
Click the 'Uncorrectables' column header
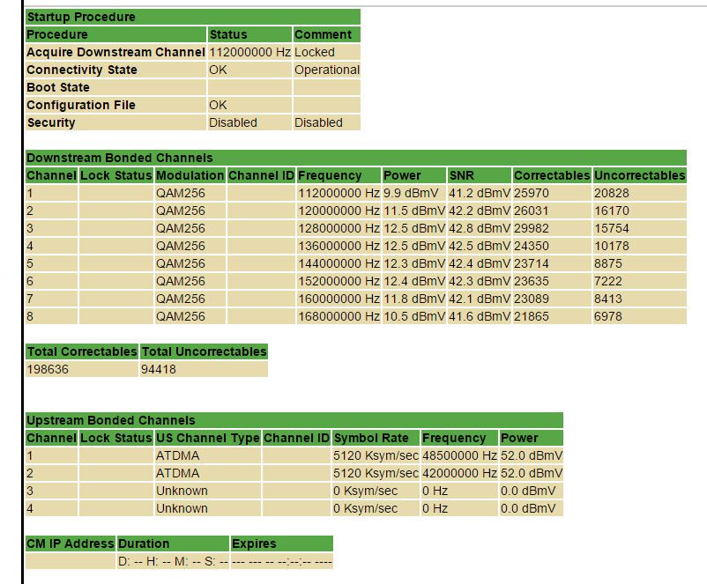click(x=640, y=175)
